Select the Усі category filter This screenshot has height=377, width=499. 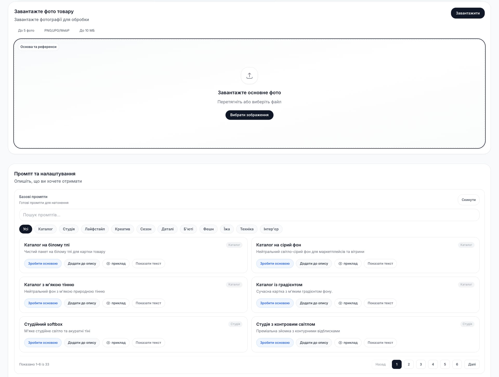coord(25,229)
